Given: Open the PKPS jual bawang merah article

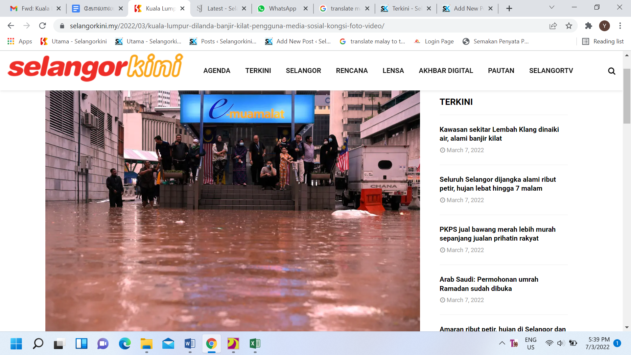Looking at the screenshot, I should 497,234.
